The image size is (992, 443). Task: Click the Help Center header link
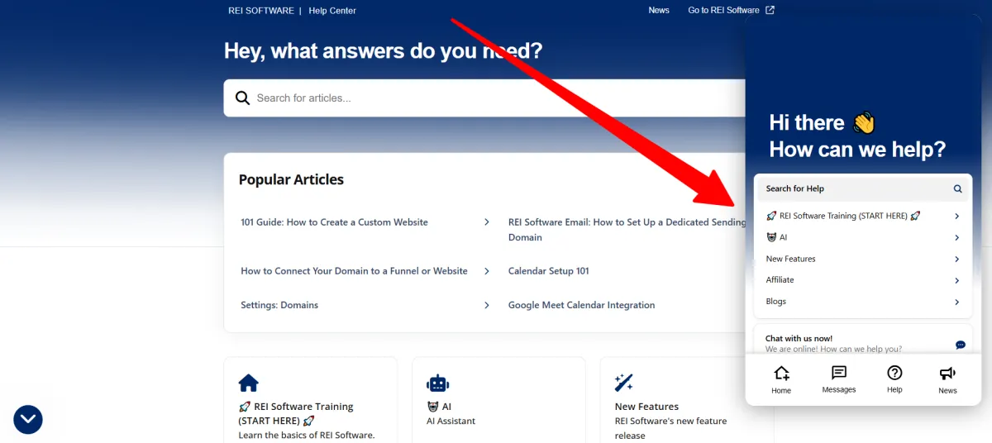tap(332, 11)
